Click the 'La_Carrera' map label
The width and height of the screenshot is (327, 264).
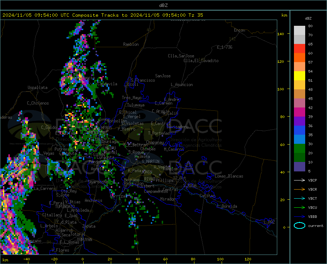(45, 188)
